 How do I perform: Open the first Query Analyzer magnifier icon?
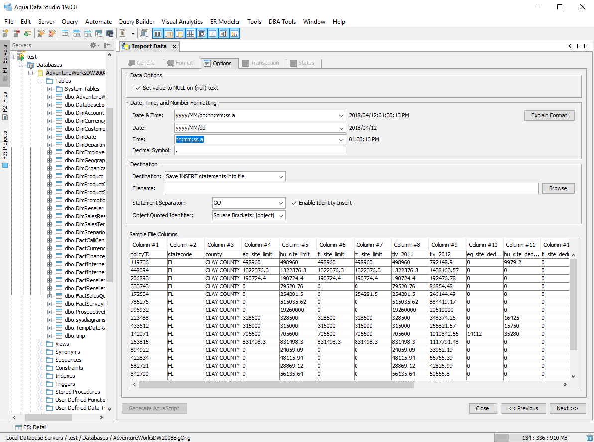pyautogui.click(x=65, y=34)
